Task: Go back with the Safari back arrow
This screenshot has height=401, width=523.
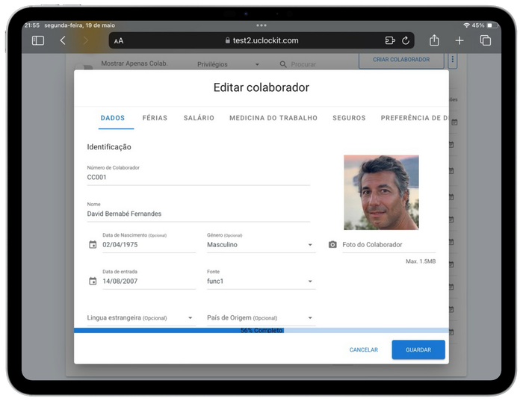Action: pyautogui.click(x=63, y=40)
